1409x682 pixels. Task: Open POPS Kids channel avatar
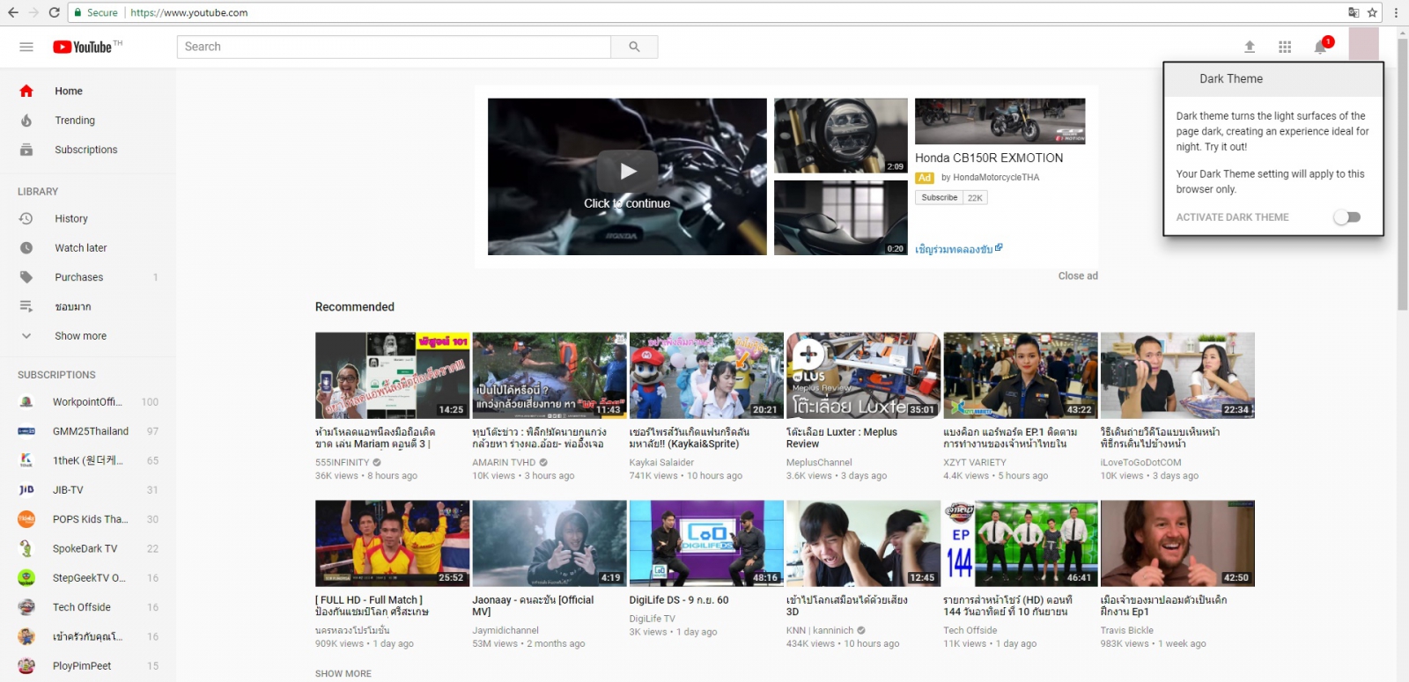tap(26, 519)
